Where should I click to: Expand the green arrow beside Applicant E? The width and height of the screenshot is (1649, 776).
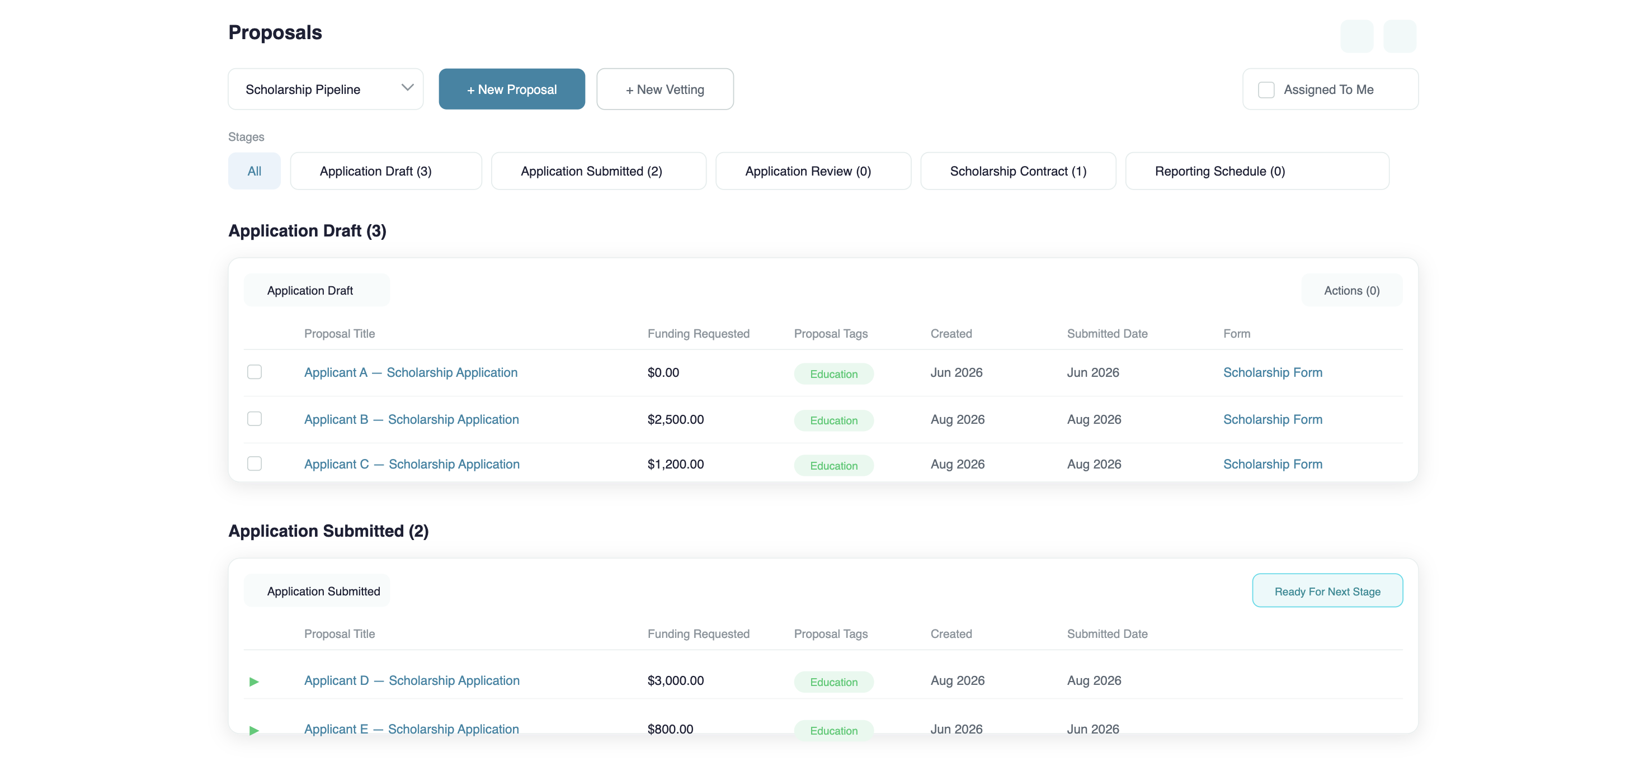click(x=254, y=730)
